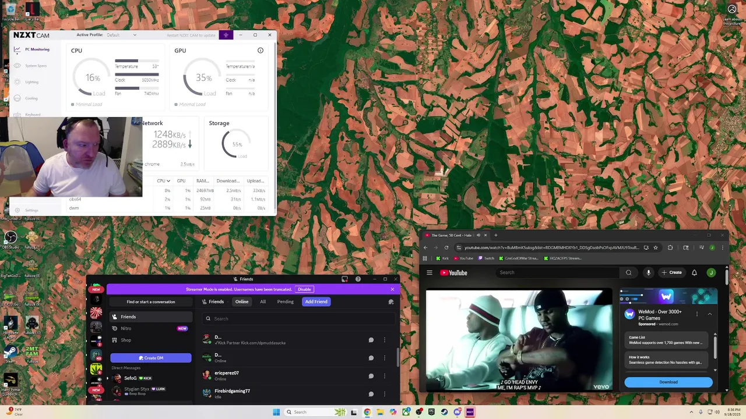The width and height of the screenshot is (746, 419).
Task: Go back in Chrome browser
Action: (x=425, y=247)
